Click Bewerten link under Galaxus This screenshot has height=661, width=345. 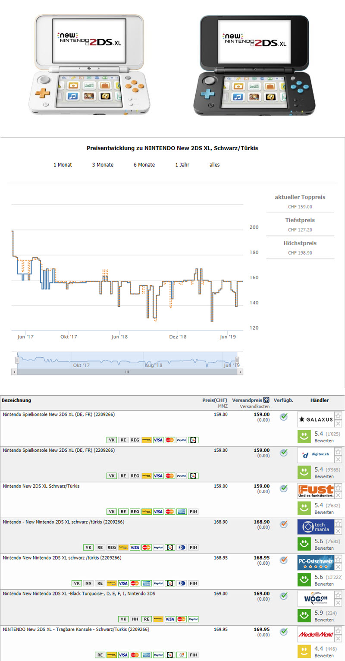(324, 441)
